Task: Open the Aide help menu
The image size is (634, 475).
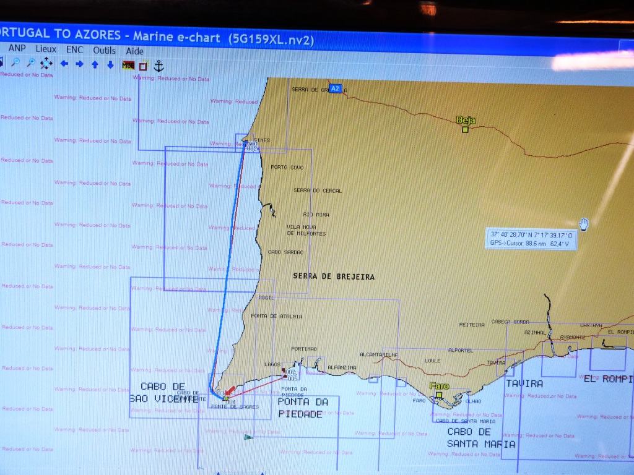Action: [134, 51]
